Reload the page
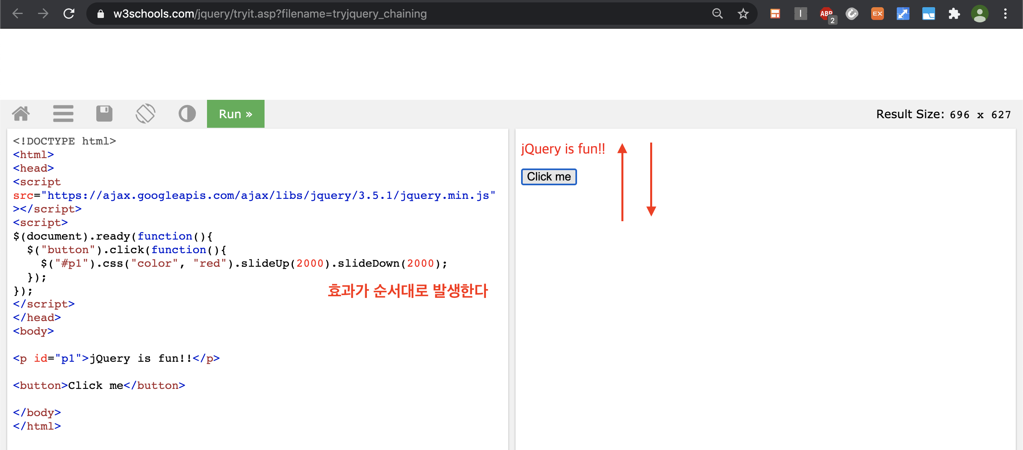Image resolution: width=1023 pixels, height=450 pixels. pos(69,14)
